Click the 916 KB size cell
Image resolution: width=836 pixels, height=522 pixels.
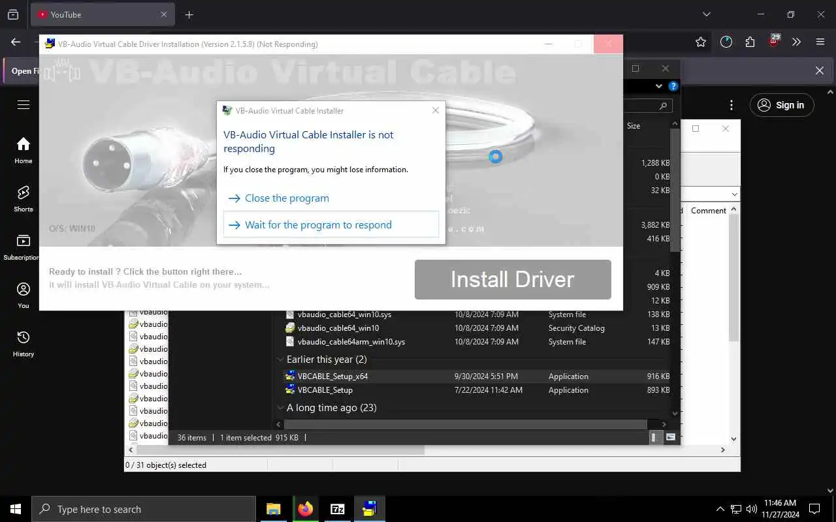658,376
